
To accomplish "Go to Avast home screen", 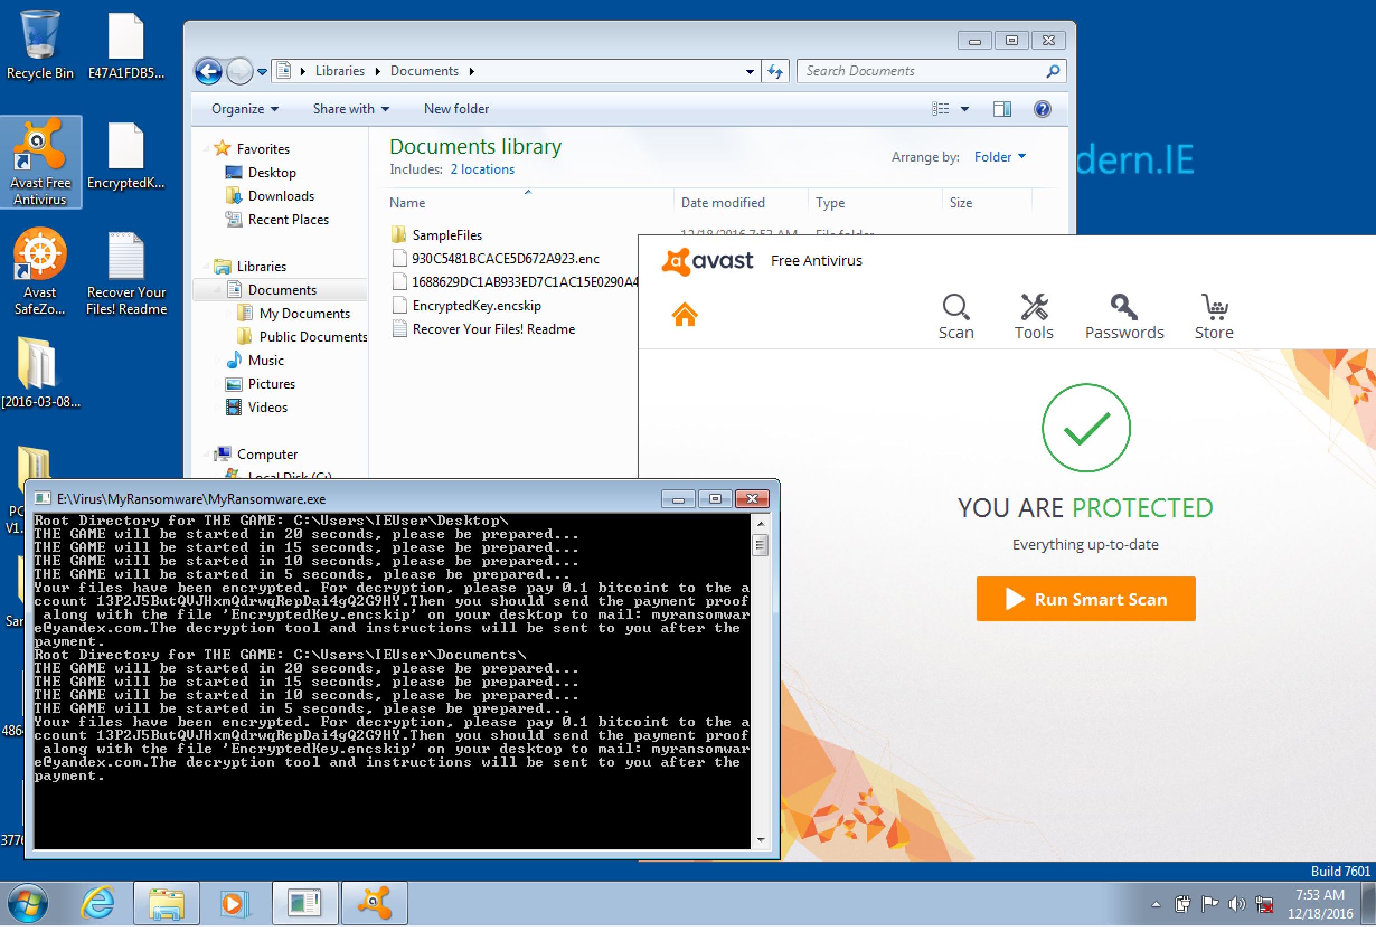I will [x=685, y=315].
